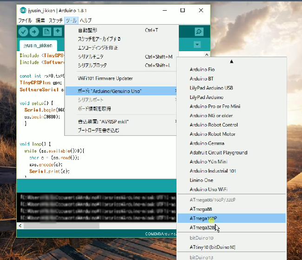This screenshot has height=260, width=302.
Task: Launch WiFi101 Firmware Updater
Action: (x=121, y=79)
